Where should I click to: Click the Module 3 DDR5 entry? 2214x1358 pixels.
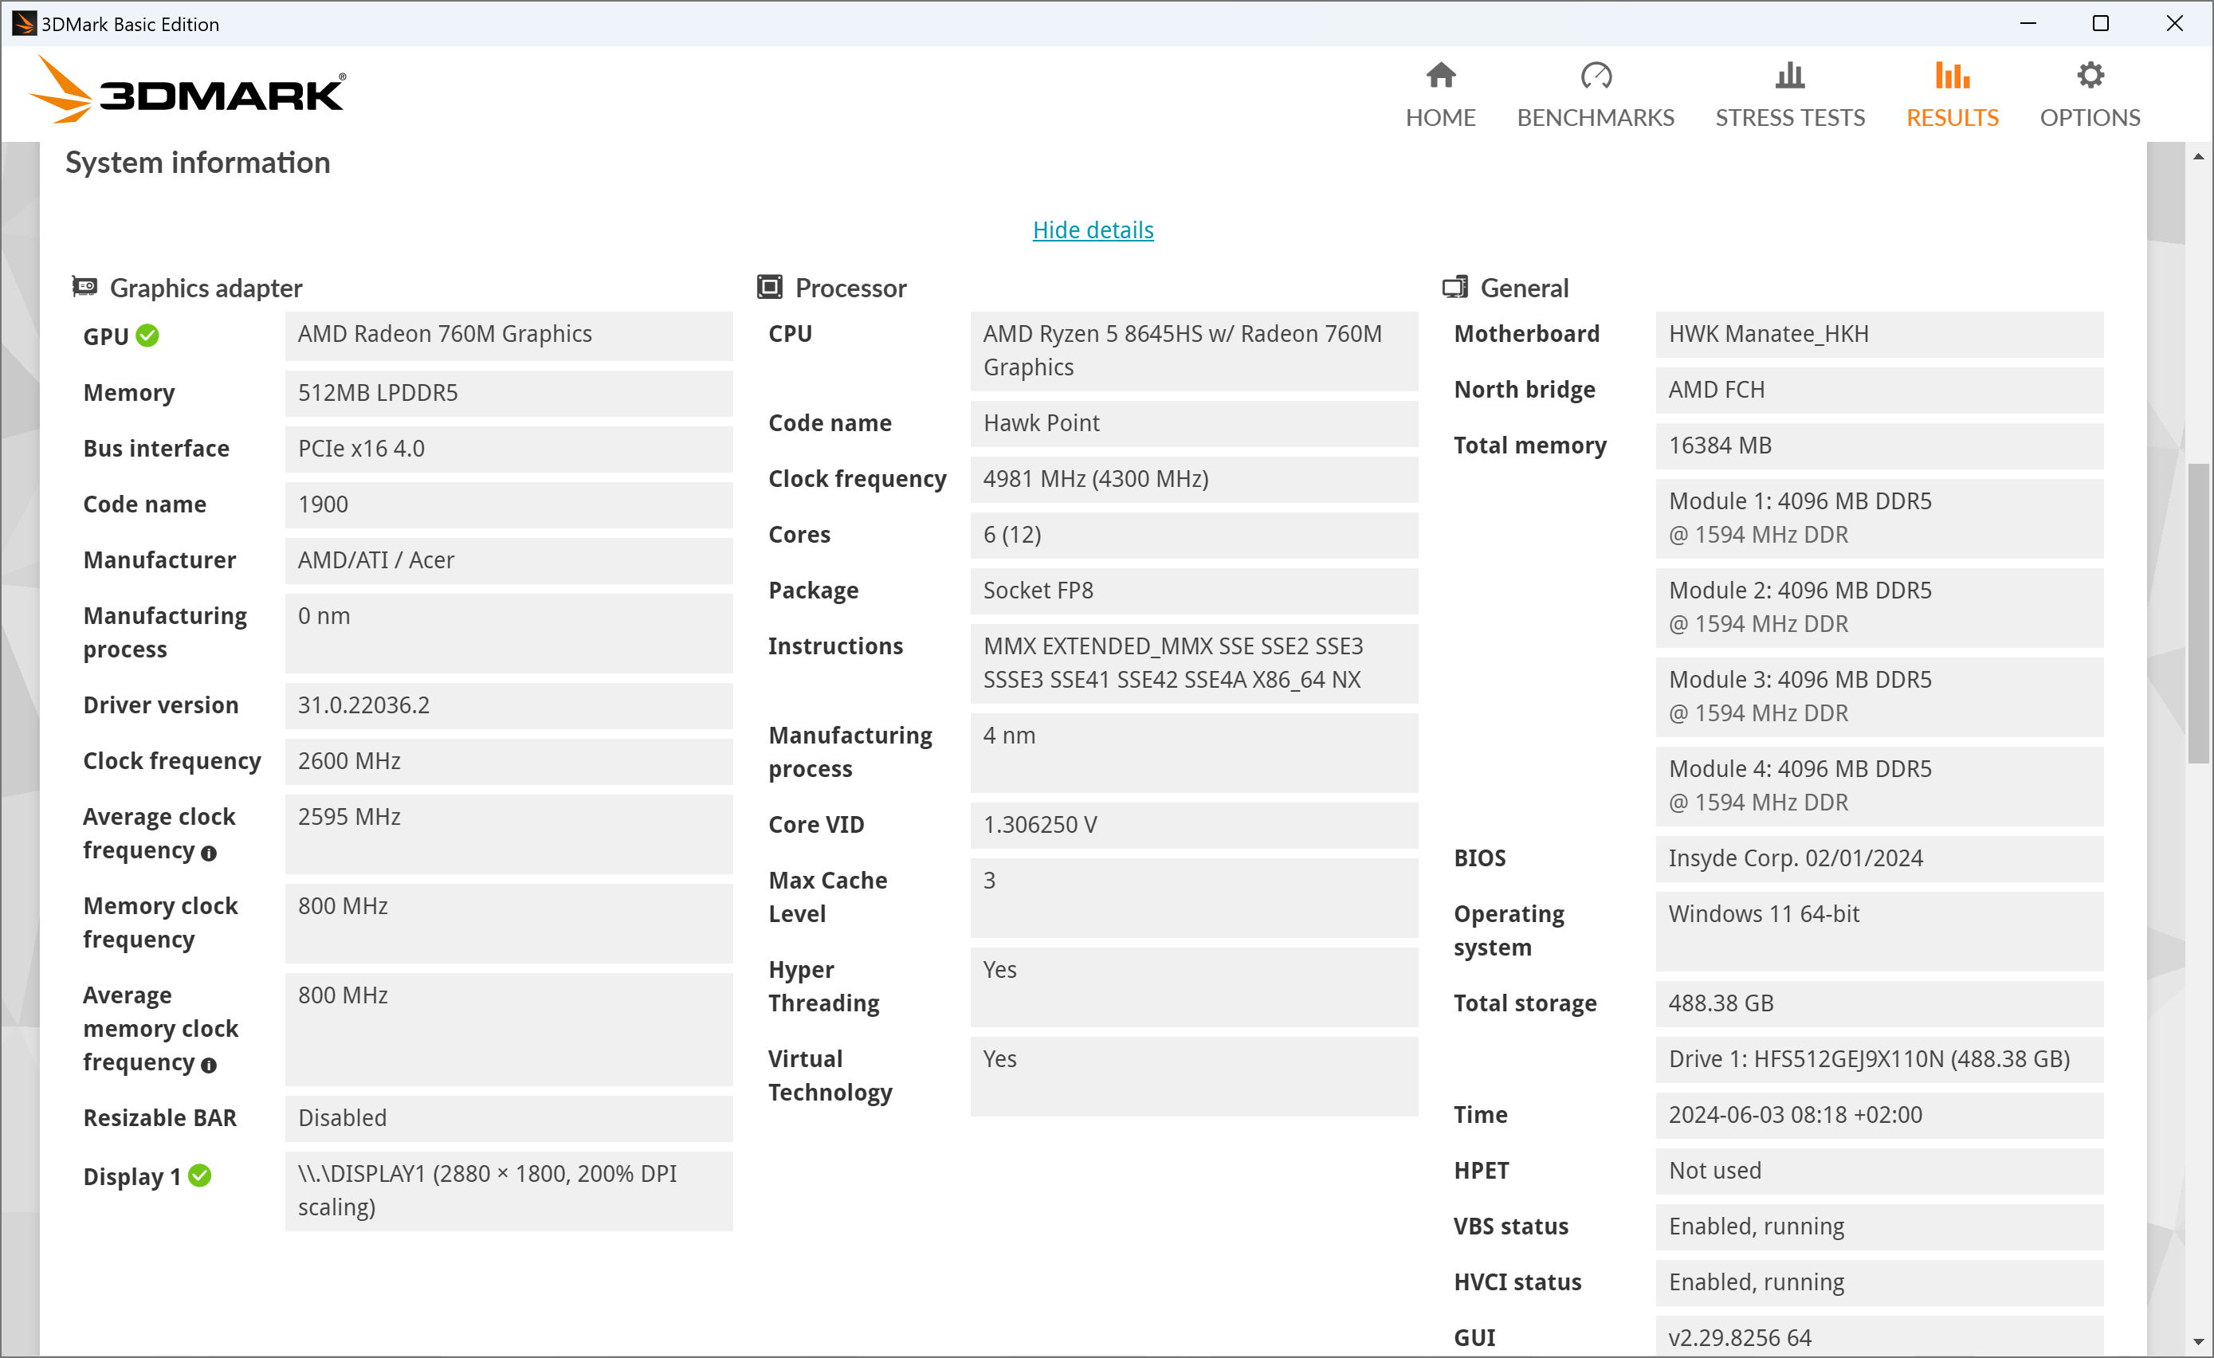[x=1880, y=697]
